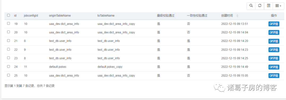The image size is (286, 100).
Task: Click timestamp 2022-12-15 09:14:25
Action: pyautogui.click(x=235, y=58)
